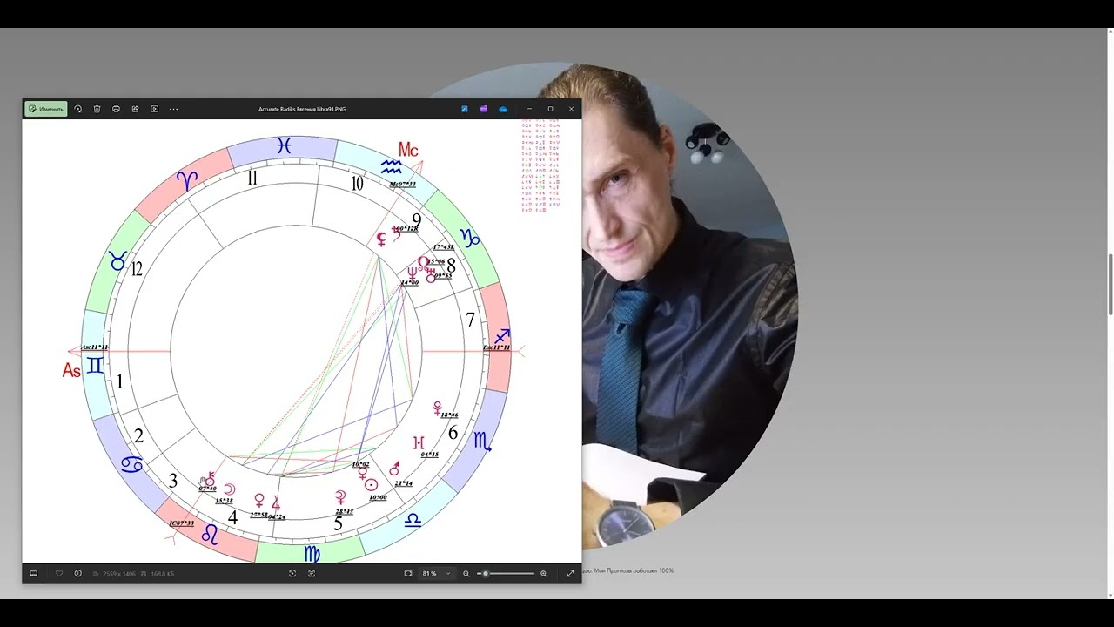Click the zoom slider handle
Image resolution: width=1114 pixels, height=627 pixels.
486,573
